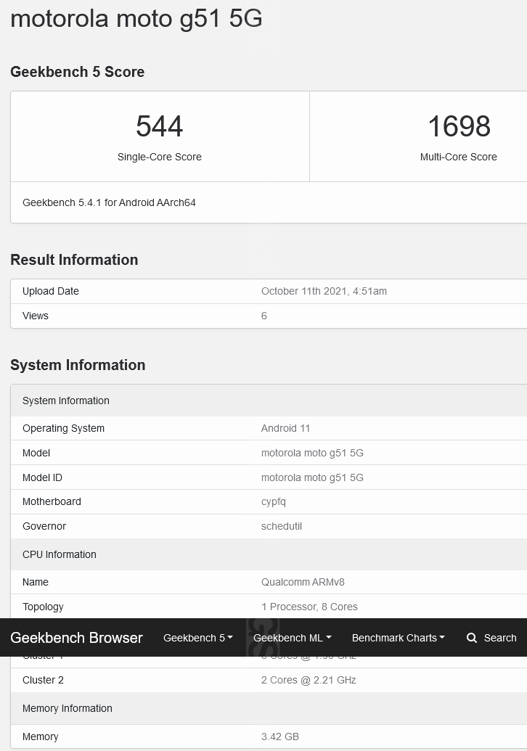Click the 544 single-core score value
Image resolution: width=527 pixels, height=751 pixels.
point(160,126)
